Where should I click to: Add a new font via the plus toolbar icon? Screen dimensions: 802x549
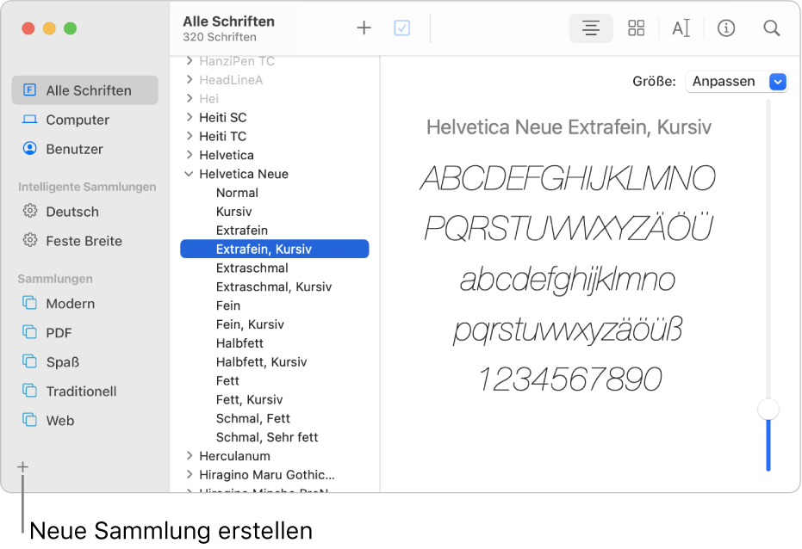point(364,28)
